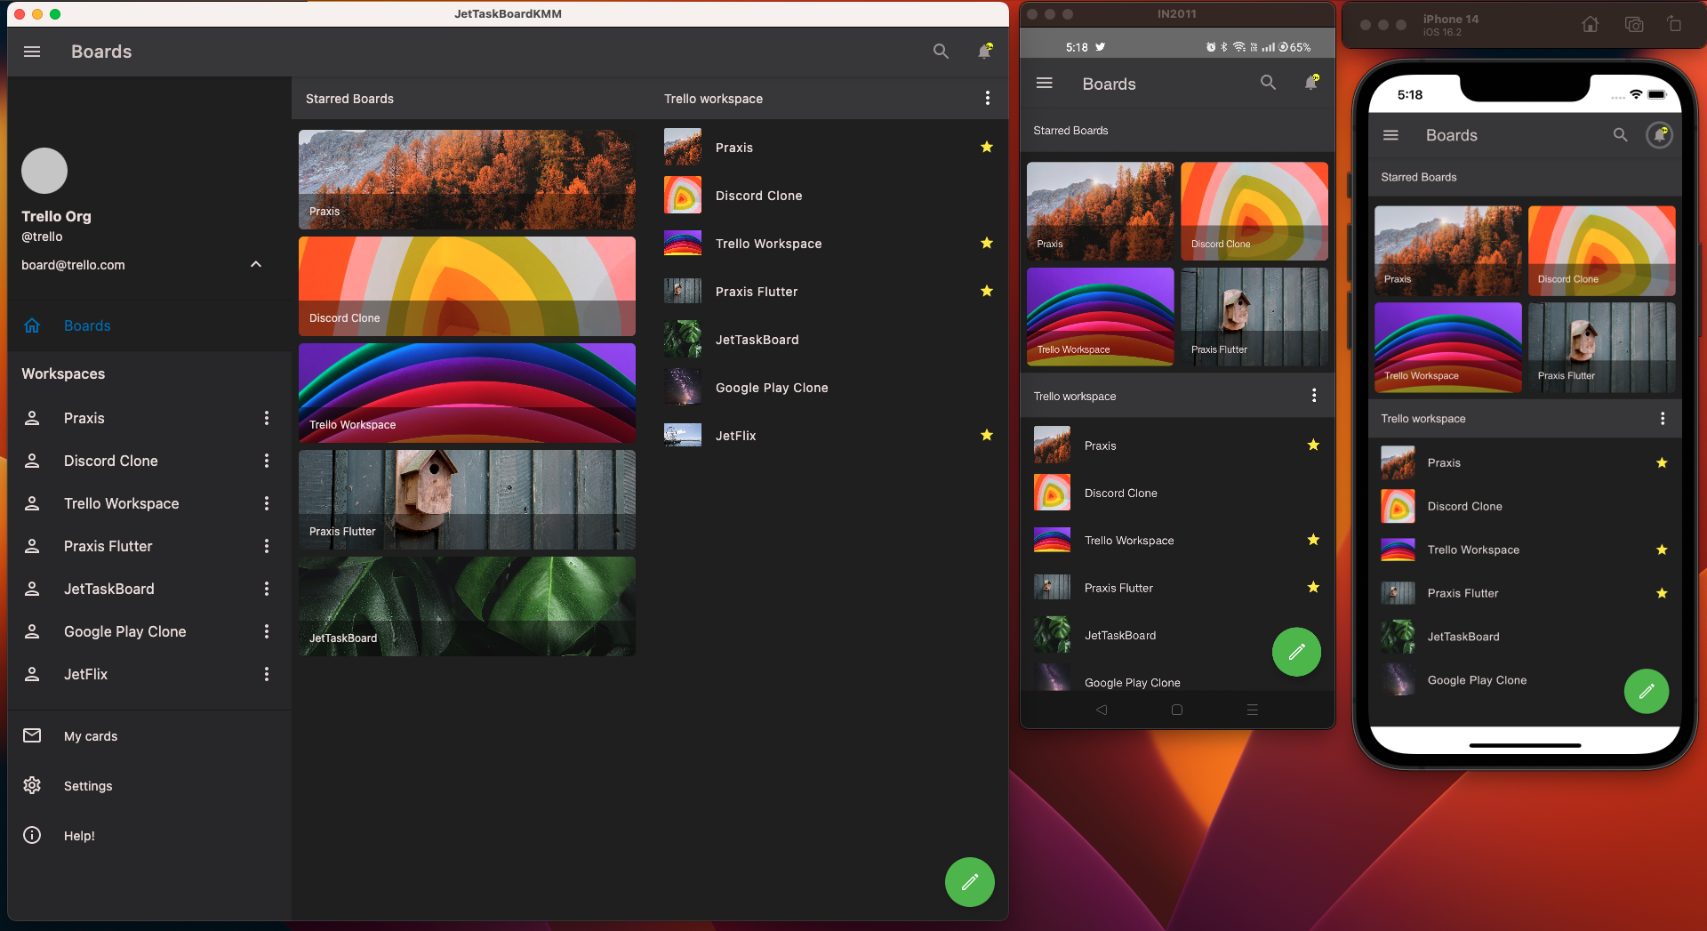Open Trello Workspace row in iPhone simulator list
Viewport: 1707px width, 931px height.
pyautogui.click(x=1525, y=550)
